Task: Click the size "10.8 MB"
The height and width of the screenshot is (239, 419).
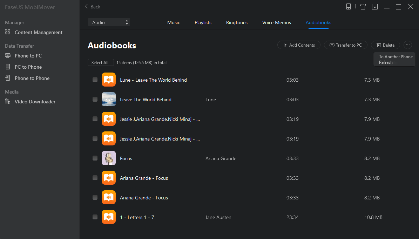Action: 373,217
